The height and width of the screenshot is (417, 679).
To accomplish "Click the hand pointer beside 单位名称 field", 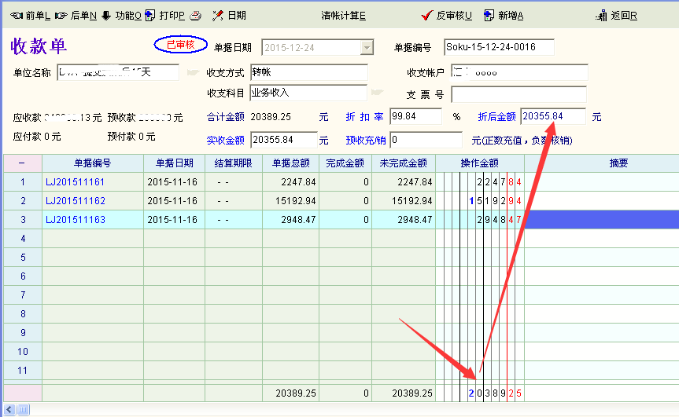I will [x=193, y=73].
